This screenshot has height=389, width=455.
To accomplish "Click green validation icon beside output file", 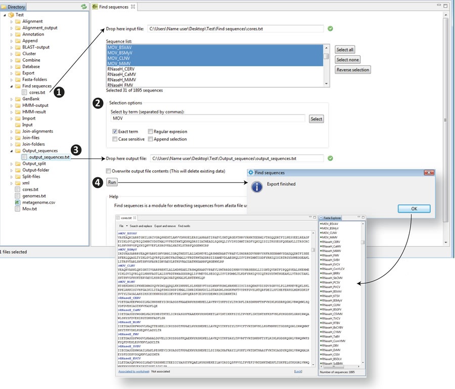I will tap(330, 158).
